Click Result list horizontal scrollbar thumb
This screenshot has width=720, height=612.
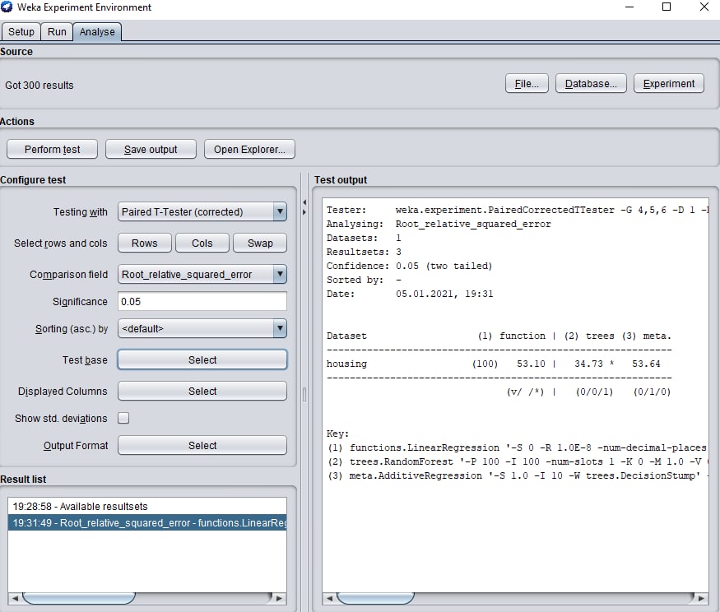click(79, 598)
